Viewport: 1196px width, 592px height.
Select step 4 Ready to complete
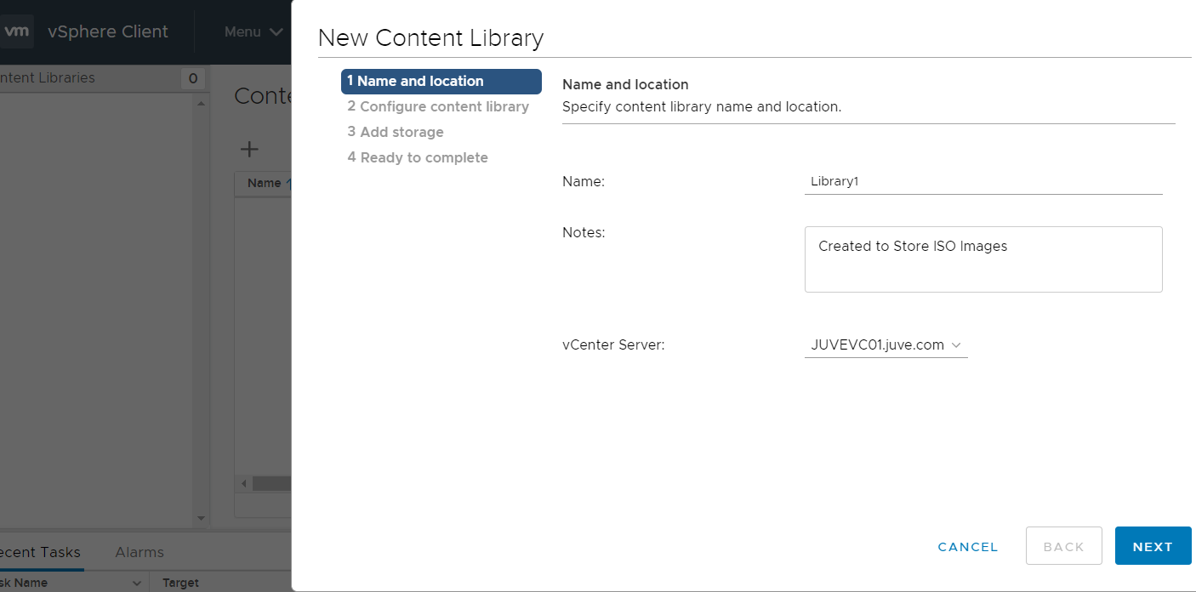(417, 157)
